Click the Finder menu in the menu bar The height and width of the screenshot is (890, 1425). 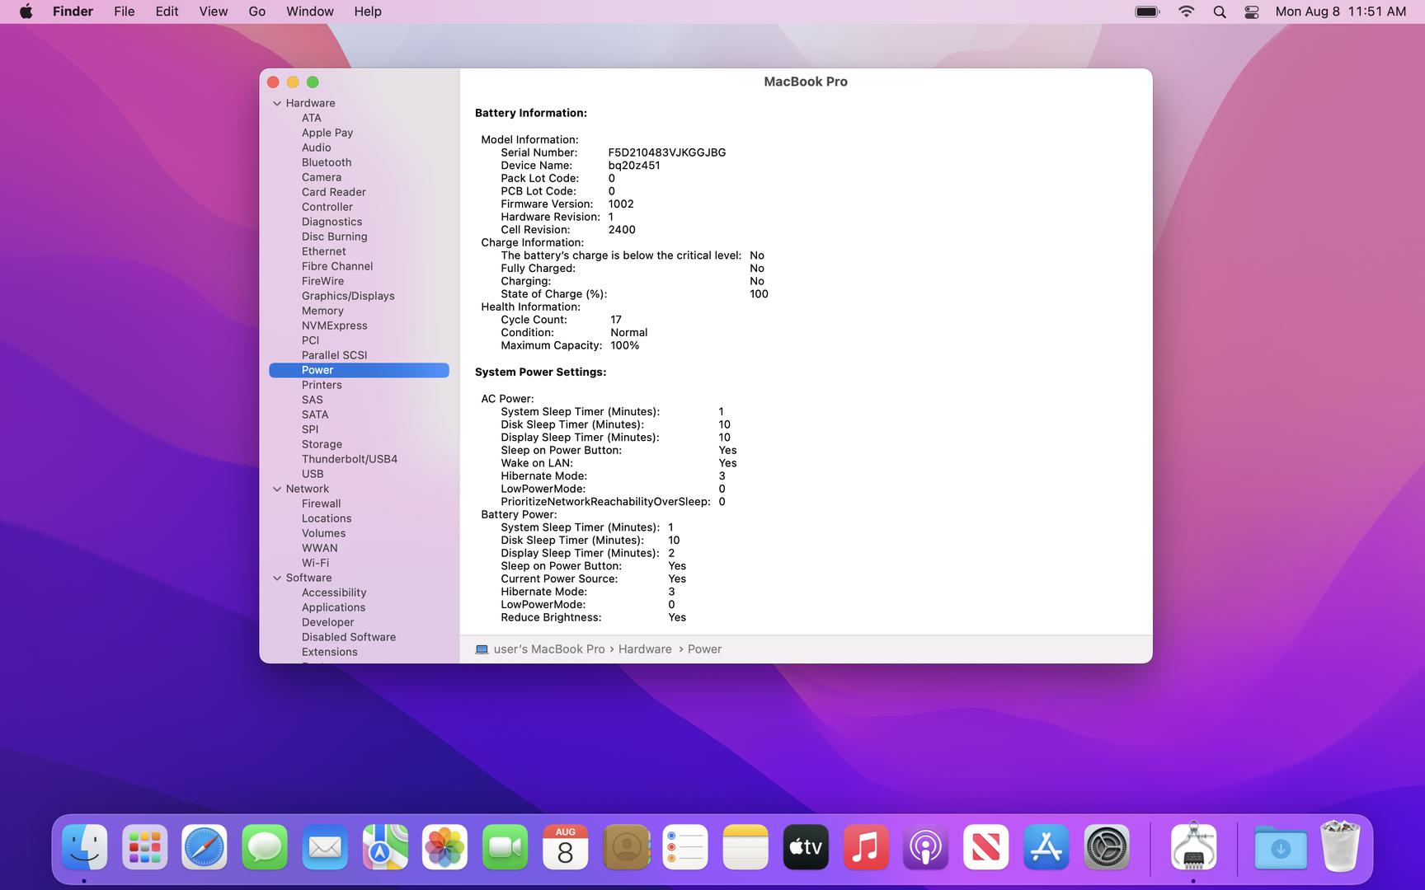73,12
